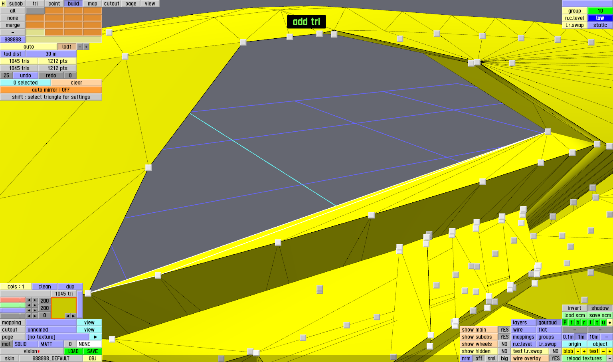Image resolution: width=613 pixels, height=362 pixels.
Task: Toggle the show wheels NO option
Action: [x=504, y=344]
